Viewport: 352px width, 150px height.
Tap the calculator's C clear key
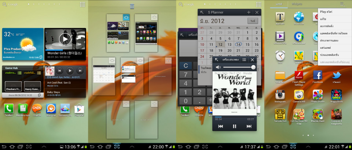(x=186, y=66)
